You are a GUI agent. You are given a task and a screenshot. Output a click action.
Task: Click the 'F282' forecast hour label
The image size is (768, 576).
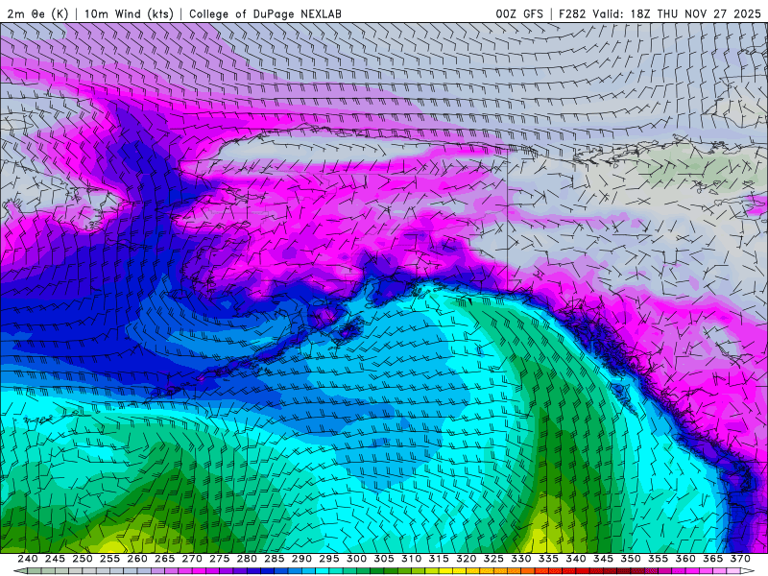[572, 13]
